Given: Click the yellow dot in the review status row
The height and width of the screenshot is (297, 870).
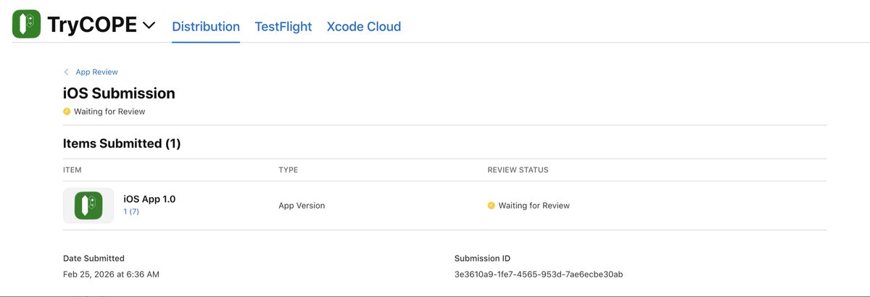Looking at the screenshot, I should pyautogui.click(x=491, y=206).
